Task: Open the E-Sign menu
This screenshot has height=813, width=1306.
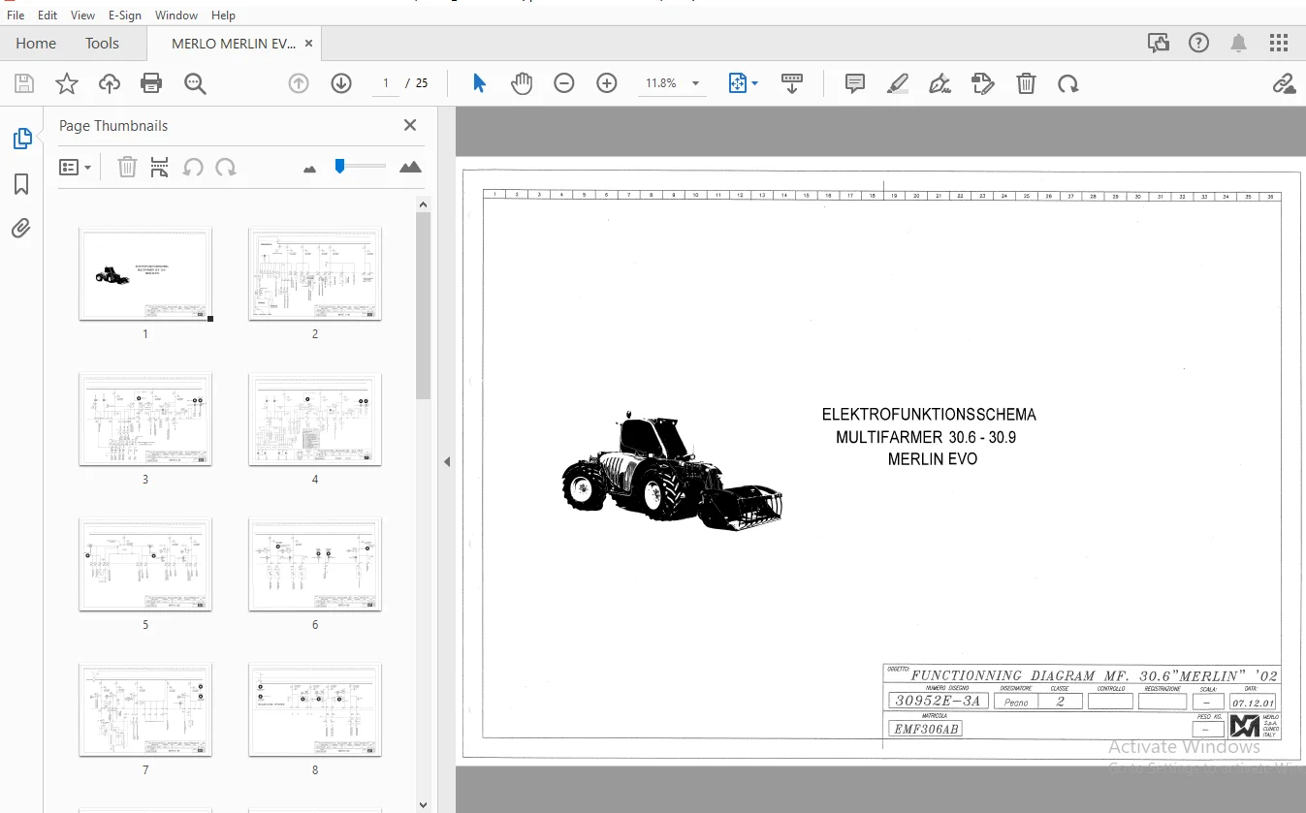Action: pos(125,16)
